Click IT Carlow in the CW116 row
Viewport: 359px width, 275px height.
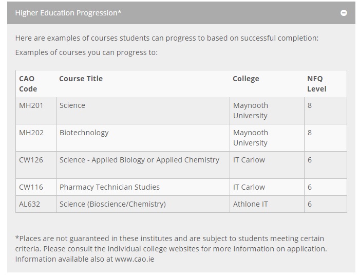pos(249,187)
